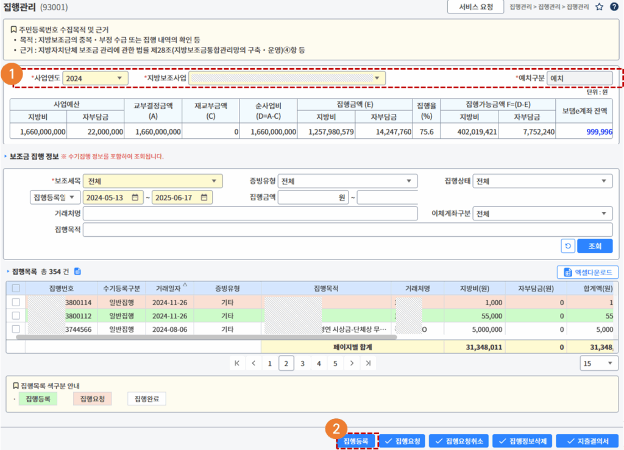Go to page 4
The image size is (624, 450).
tap(319, 364)
